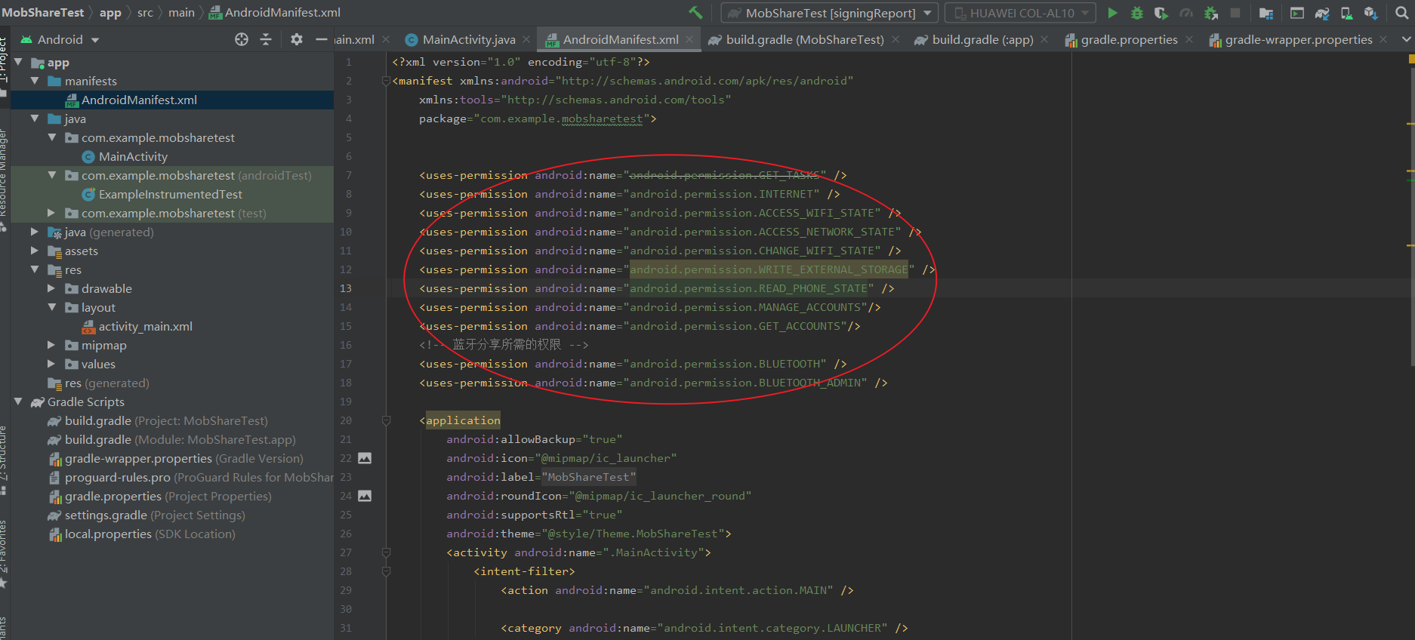Screen dimensions: 1415x640
Task: Click the gutter image icon on line 24
Action: pyautogui.click(x=365, y=496)
